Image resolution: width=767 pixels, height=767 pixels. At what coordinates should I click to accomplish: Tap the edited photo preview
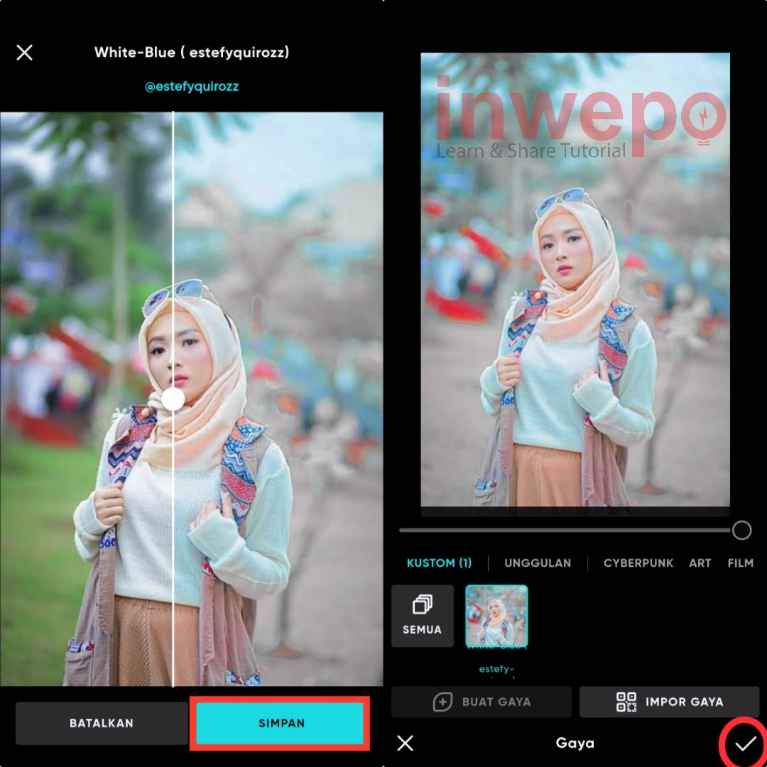coord(575,284)
